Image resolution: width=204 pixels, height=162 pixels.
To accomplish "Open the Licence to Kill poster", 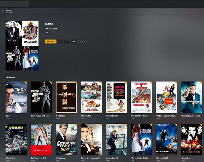I will click(166, 139).
